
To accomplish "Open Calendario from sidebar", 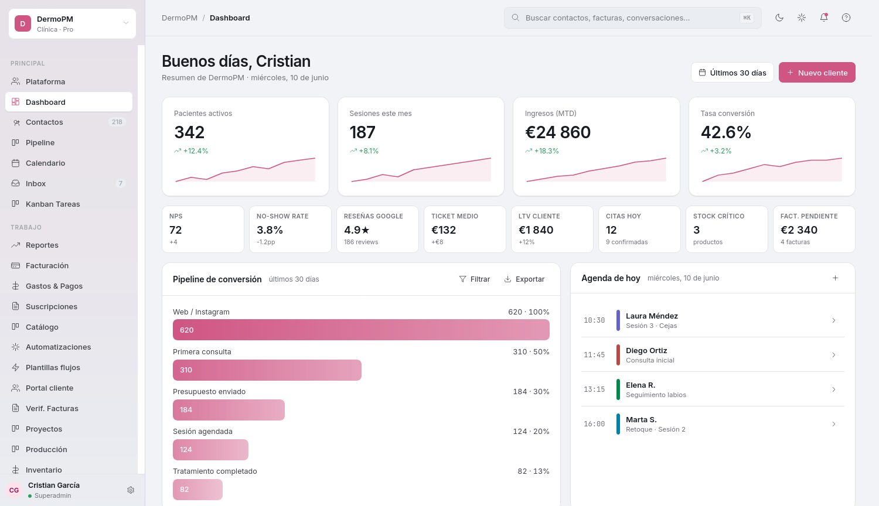I will tap(69, 163).
